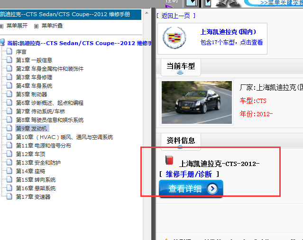Collapse all menus with 菜单折叠
303x240 pixels.
(52, 26)
